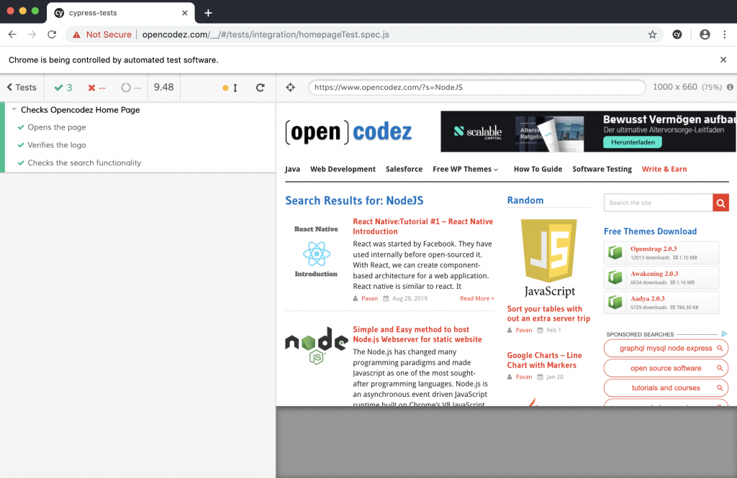Click the open source software sponsored search
Image resolution: width=737 pixels, height=478 pixels.
[666, 368]
